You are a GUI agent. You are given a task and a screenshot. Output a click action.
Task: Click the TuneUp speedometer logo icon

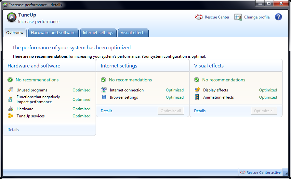[11, 18]
